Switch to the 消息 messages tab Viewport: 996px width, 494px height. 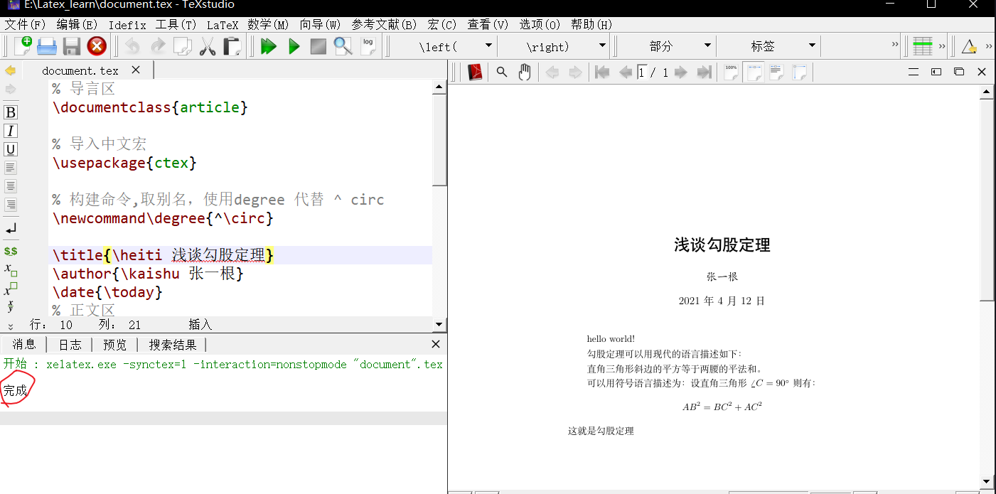[x=24, y=345]
